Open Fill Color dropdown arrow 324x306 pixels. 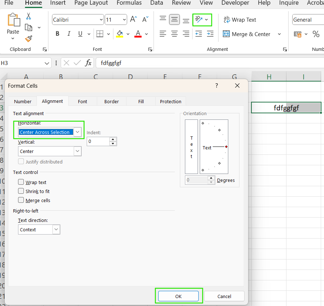(128, 34)
